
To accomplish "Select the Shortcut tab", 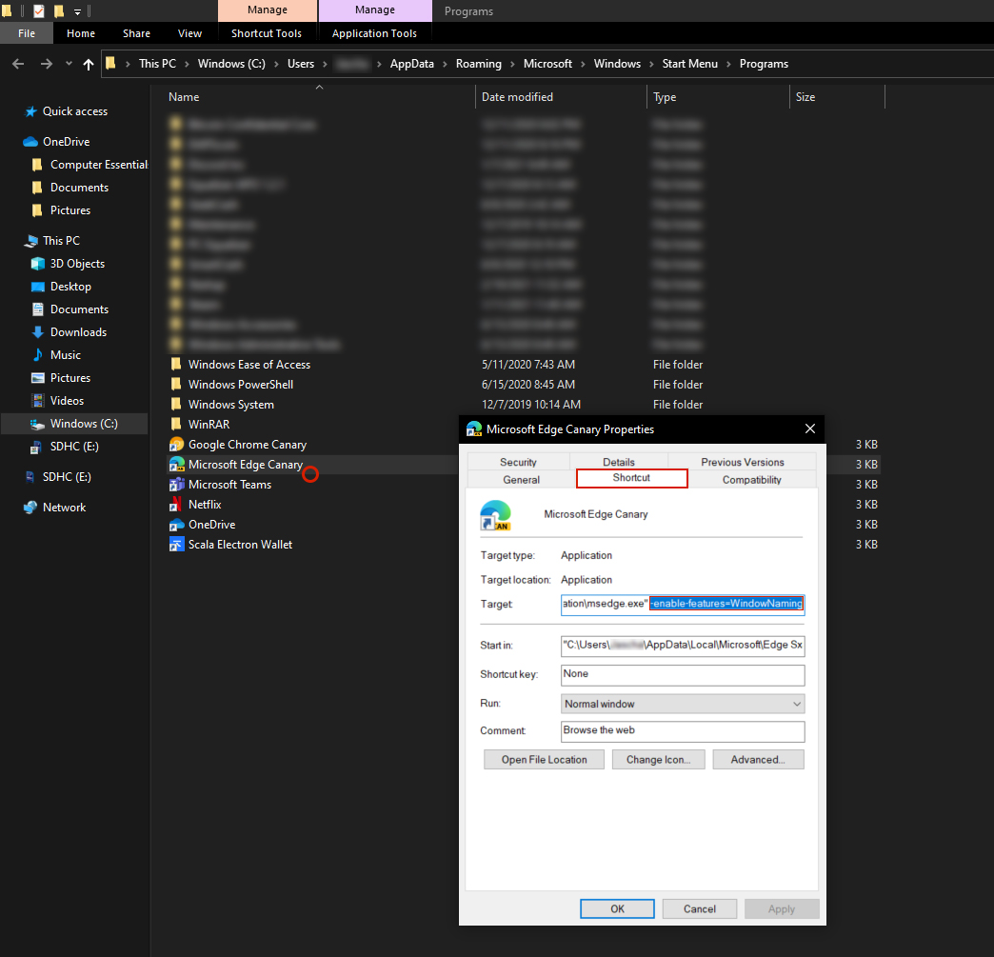I will pos(631,478).
